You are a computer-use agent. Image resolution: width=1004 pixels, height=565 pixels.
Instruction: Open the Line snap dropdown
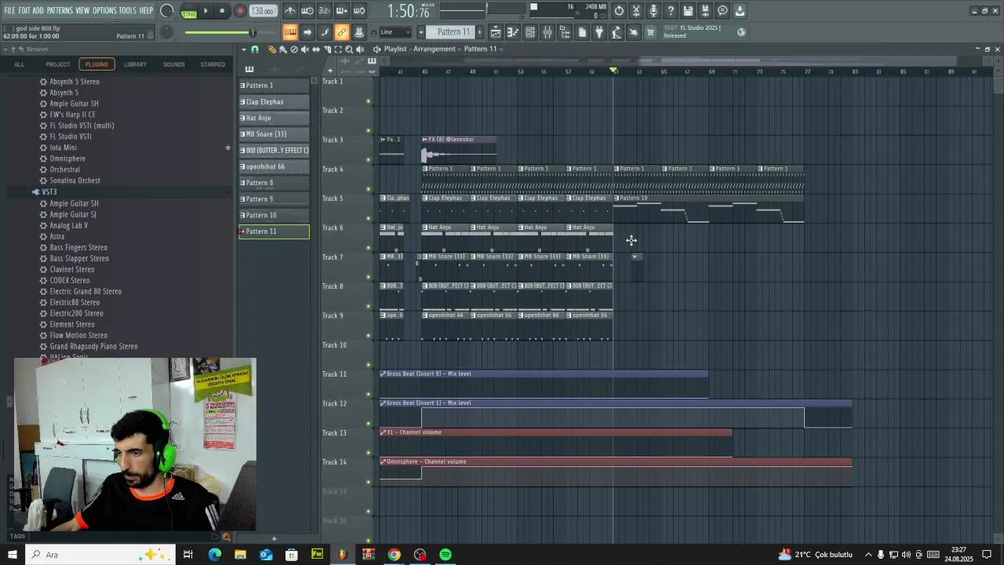pyautogui.click(x=395, y=32)
